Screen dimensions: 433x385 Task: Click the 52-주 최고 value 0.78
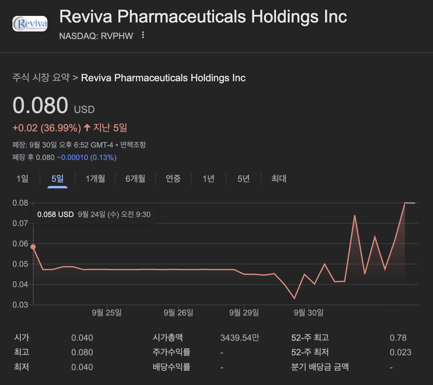click(398, 338)
